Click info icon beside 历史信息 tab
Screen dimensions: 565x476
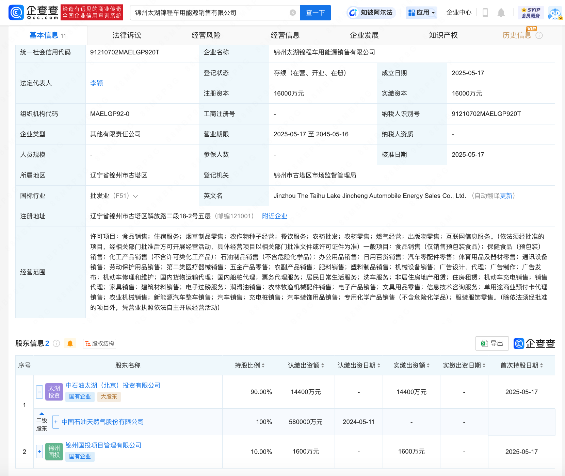coord(539,35)
